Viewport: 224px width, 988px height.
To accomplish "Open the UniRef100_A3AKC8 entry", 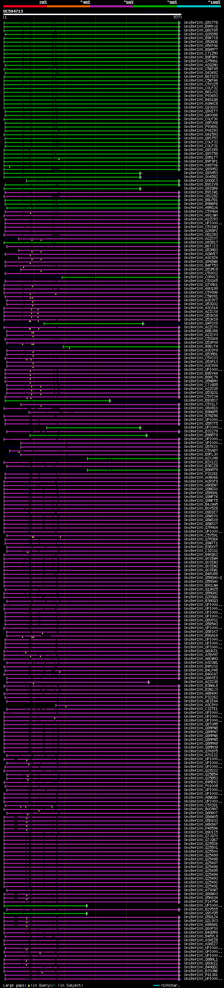I will pyautogui.click(x=201, y=103).
